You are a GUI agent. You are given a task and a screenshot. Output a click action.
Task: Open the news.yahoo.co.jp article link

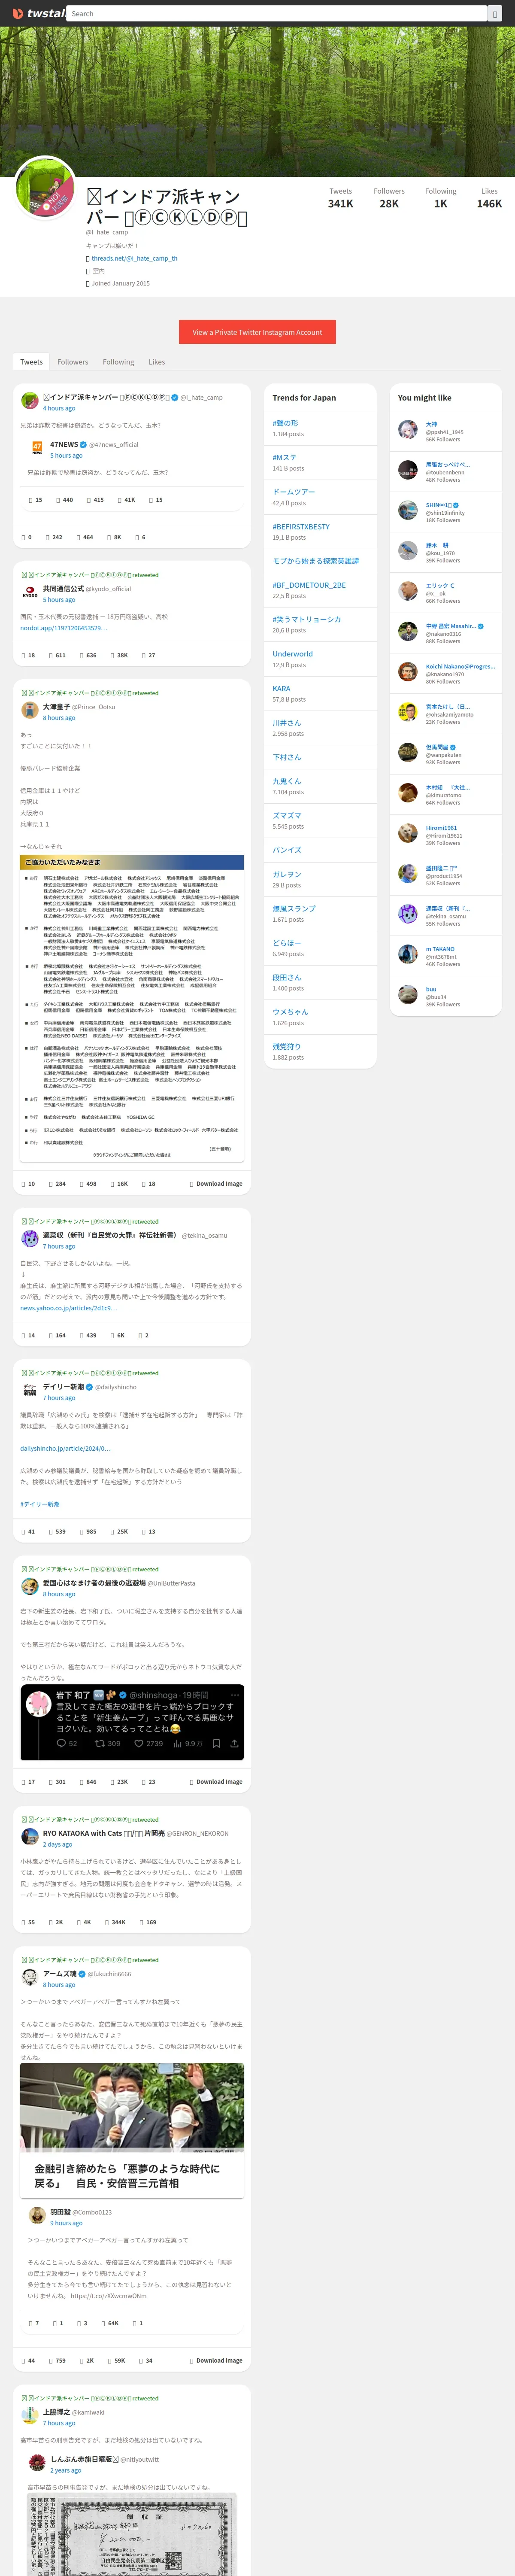(x=68, y=1308)
